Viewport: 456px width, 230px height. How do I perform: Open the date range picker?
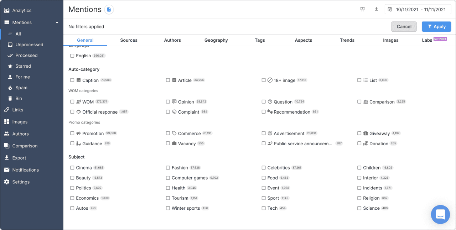pyautogui.click(x=418, y=10)
